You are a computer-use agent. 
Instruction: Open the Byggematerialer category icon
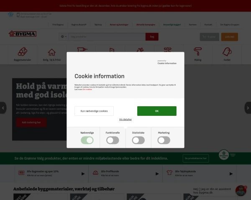(23, 52)
